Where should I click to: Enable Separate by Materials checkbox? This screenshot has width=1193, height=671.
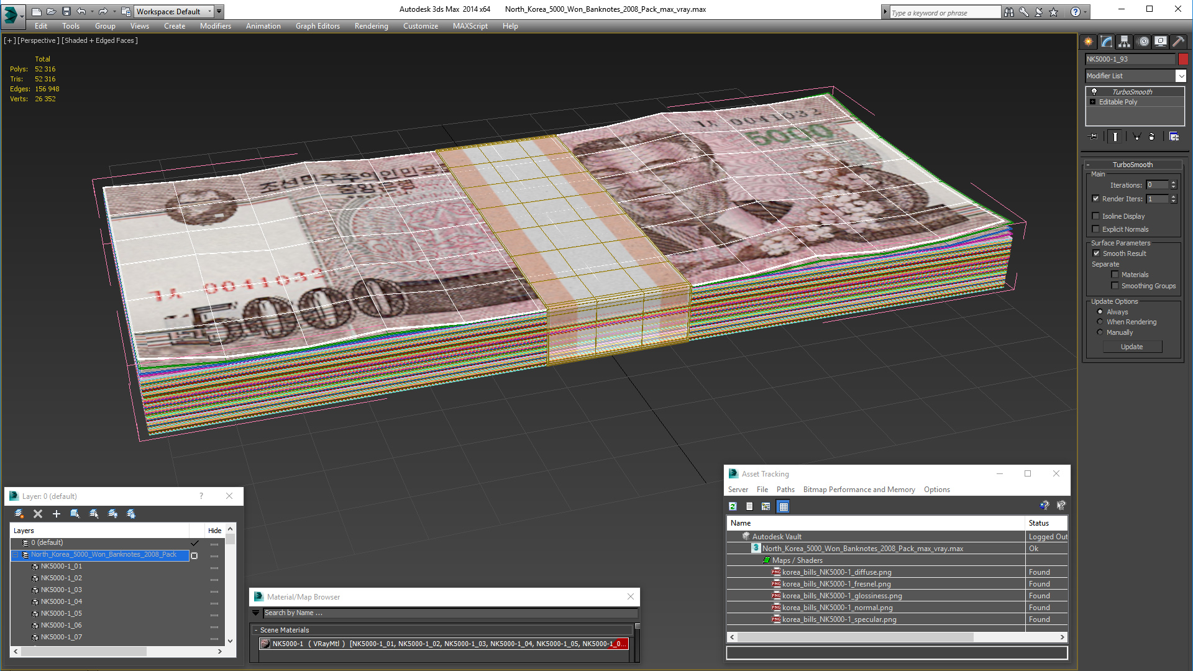click(1115, 275)
